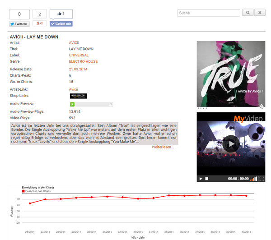The height and width of the screenshot is (240, 271).
Task: Toggle video fullscreen icon
Action: tap(262, 179)
